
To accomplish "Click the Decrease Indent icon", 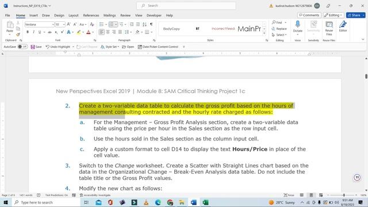I will pyautogui.click(x=132, y=24).
